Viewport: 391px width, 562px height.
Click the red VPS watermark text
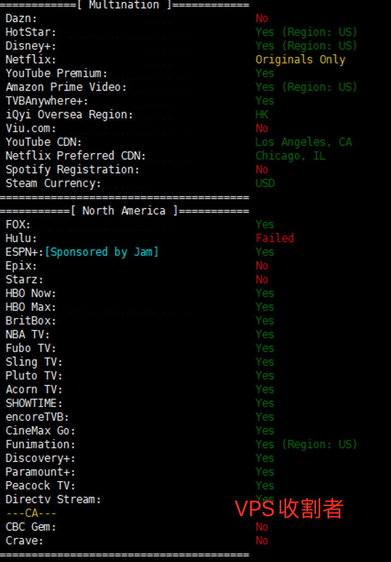click(289, 509)
